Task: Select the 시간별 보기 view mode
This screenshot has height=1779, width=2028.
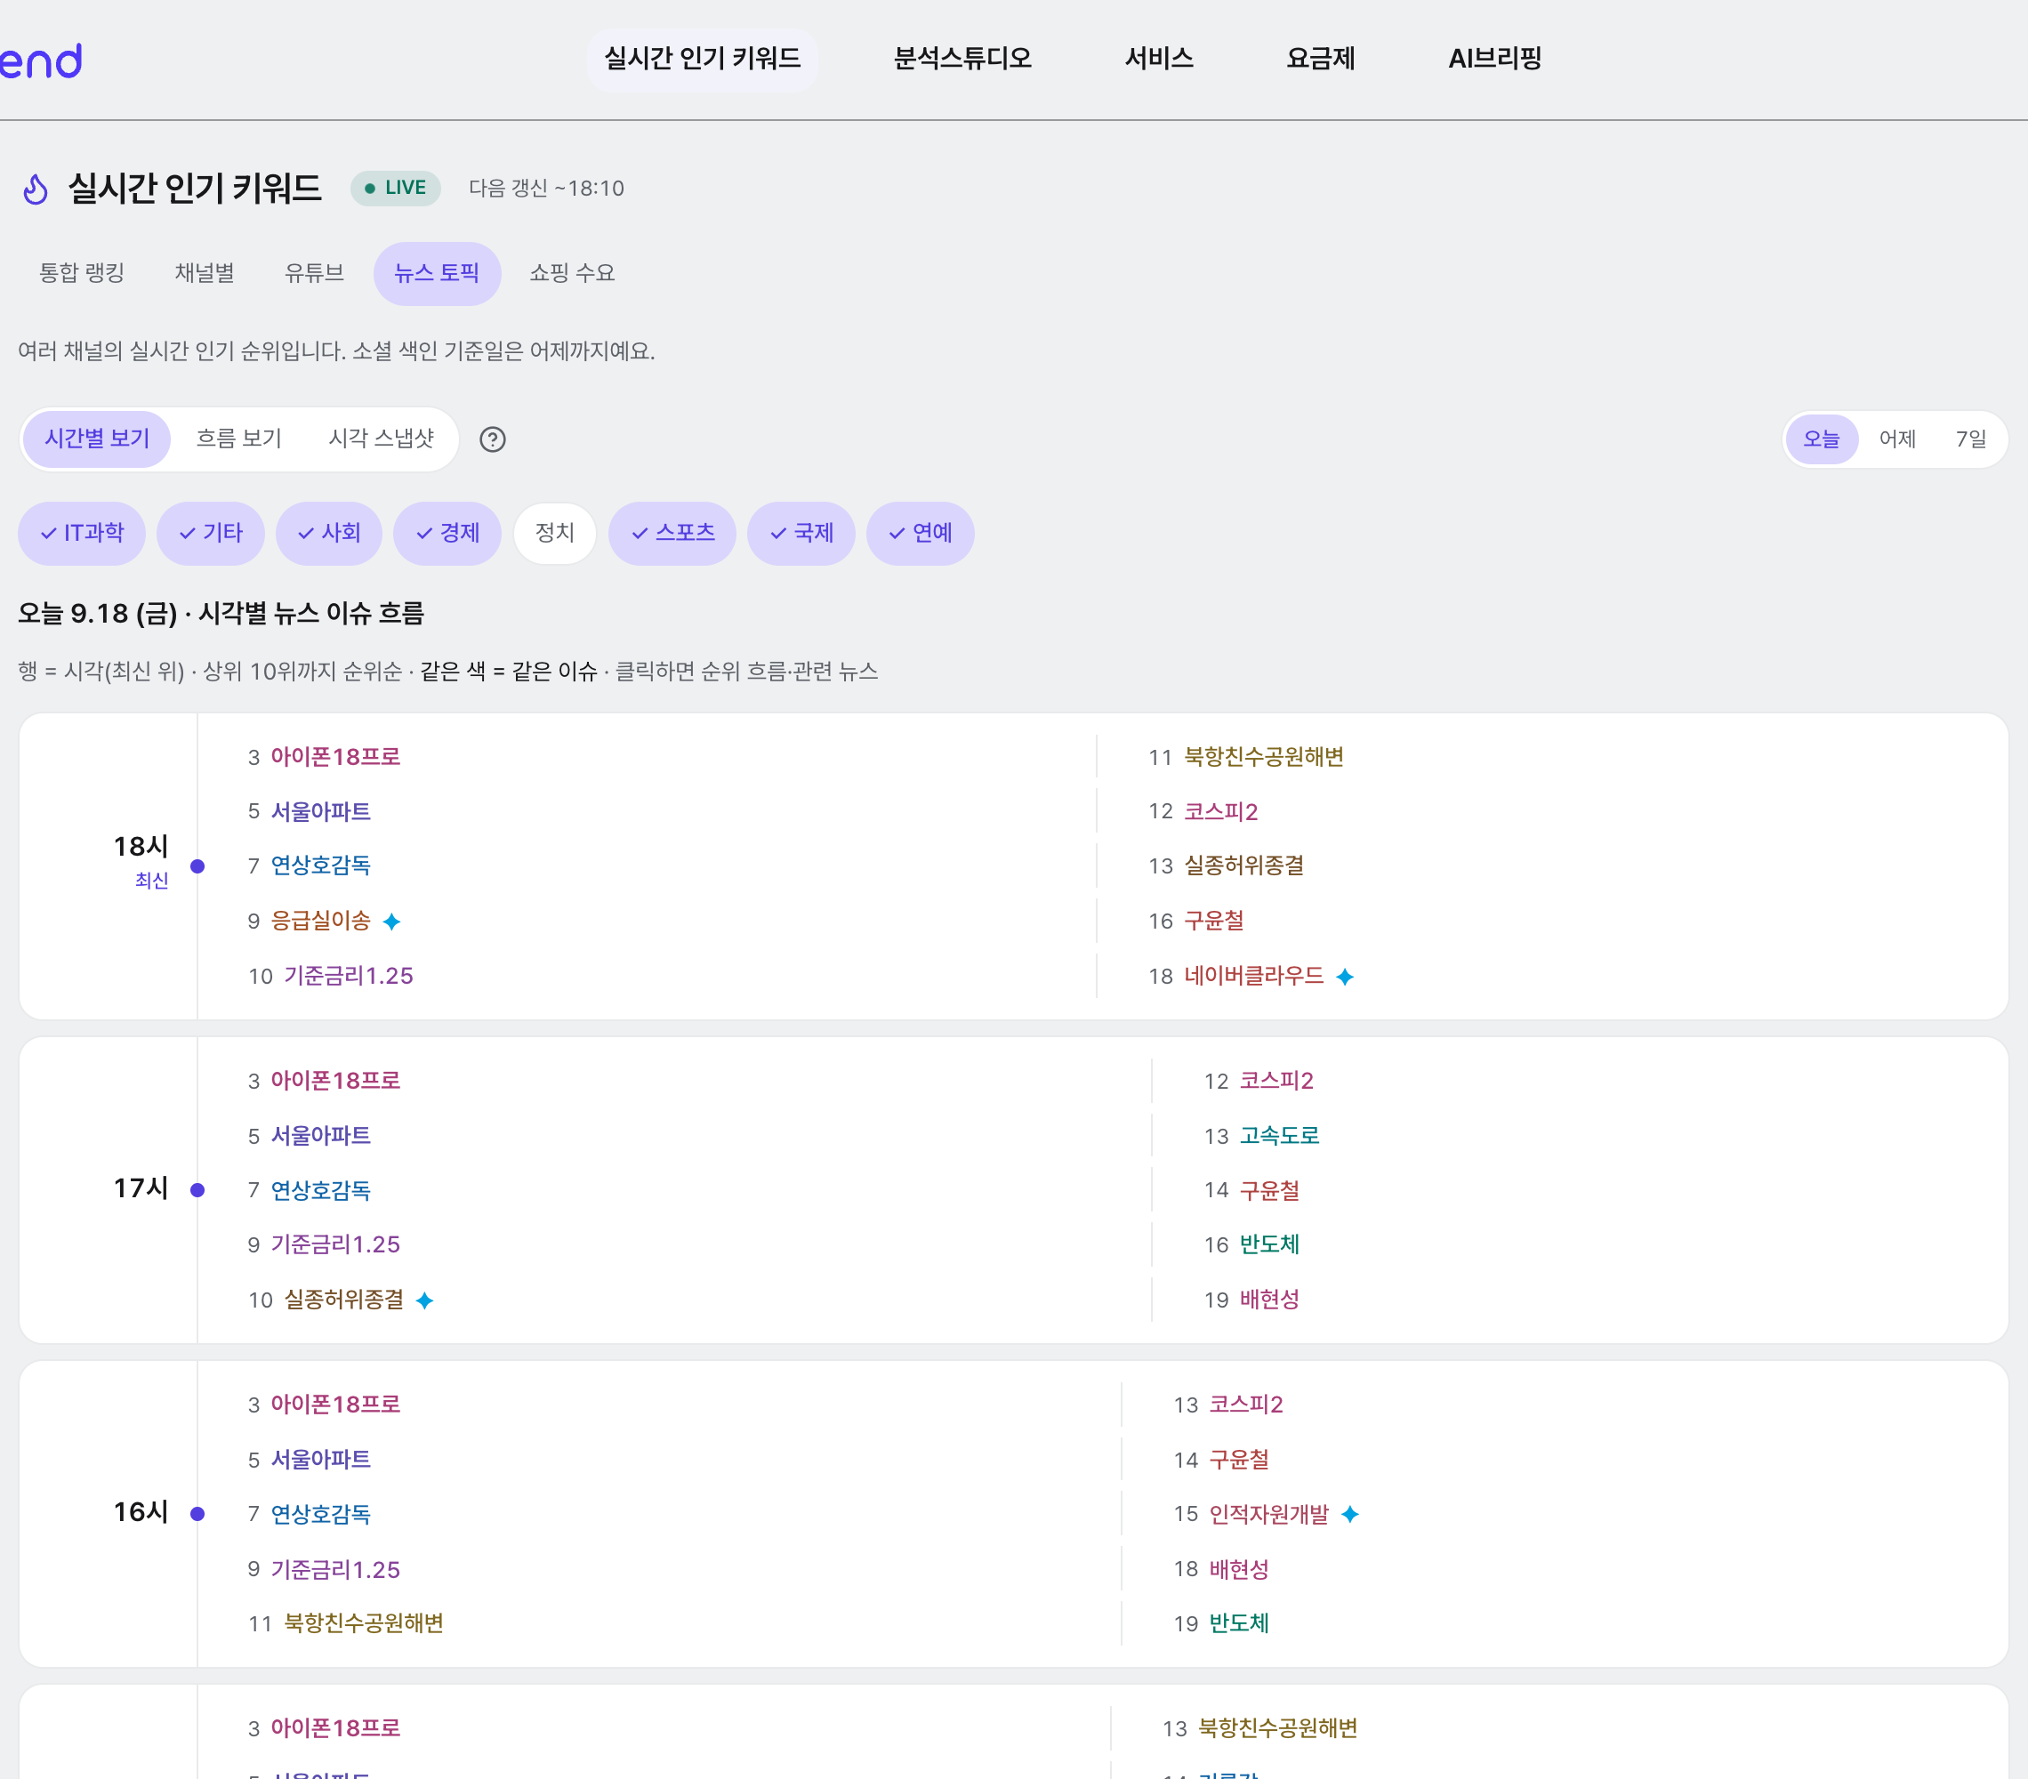Action: [x=97, y=439]
